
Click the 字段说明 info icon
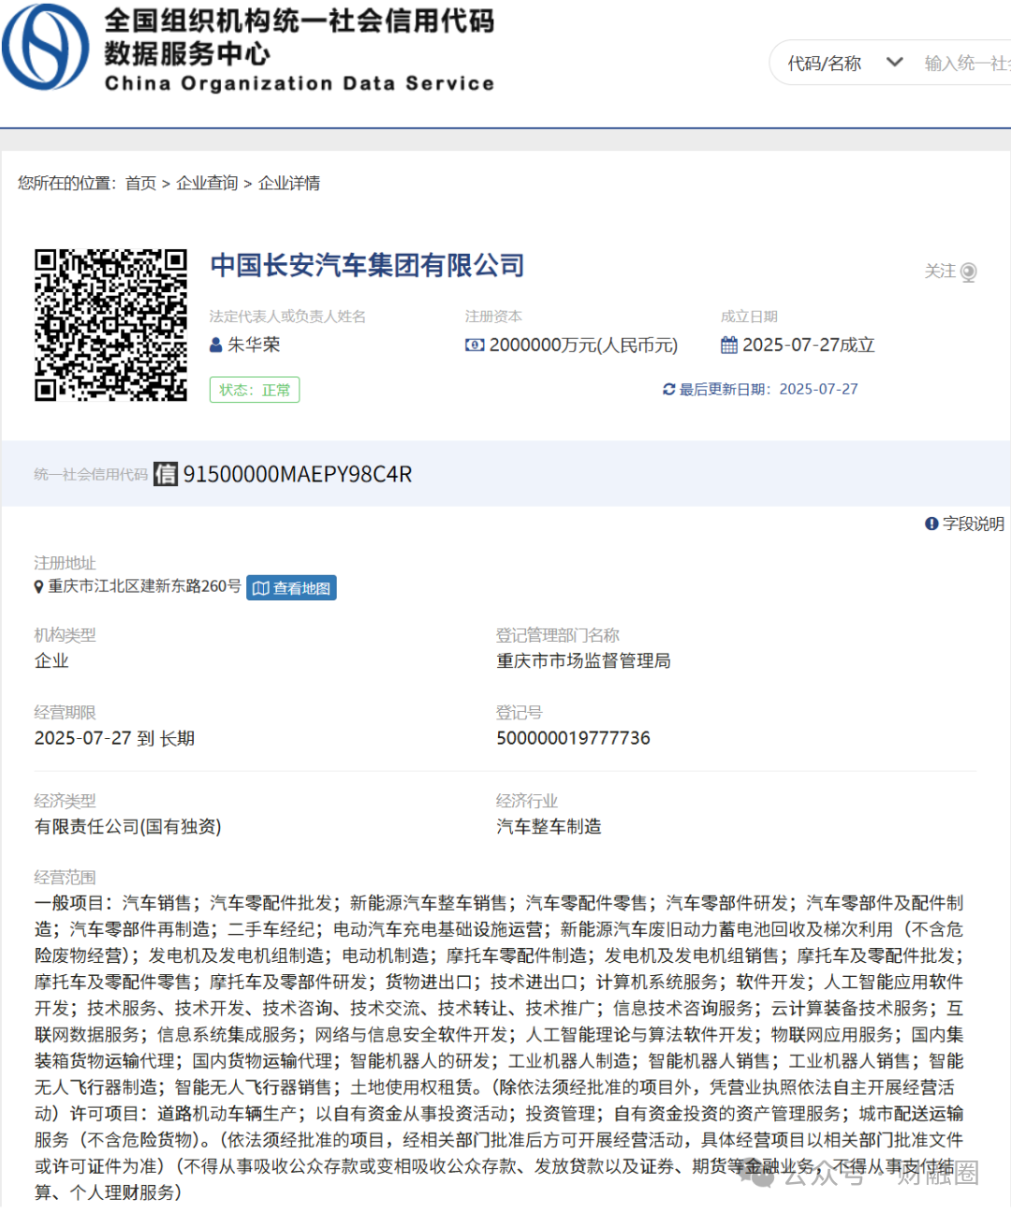pos(931,524)
